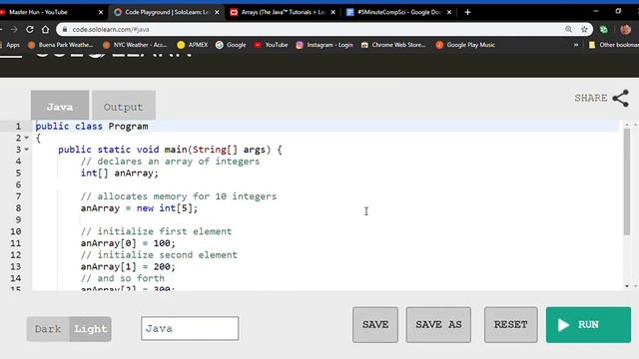Screen dimensions: 639x359
Task: Click the editor scrollbar down arrow
Action: point(627,286)
